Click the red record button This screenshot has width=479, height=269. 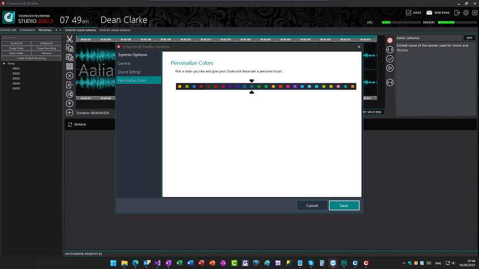[390, 40]
